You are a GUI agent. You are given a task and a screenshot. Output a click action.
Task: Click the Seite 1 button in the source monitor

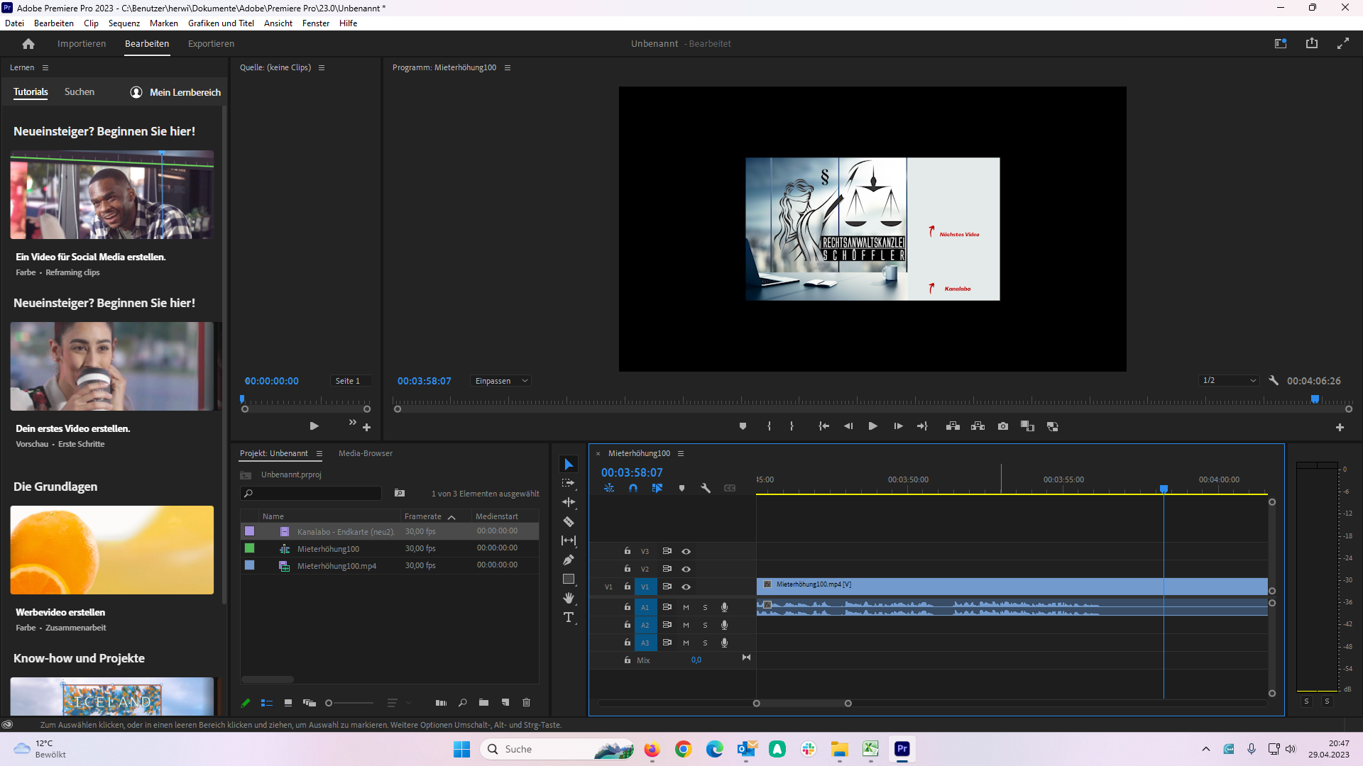point(349,381)
